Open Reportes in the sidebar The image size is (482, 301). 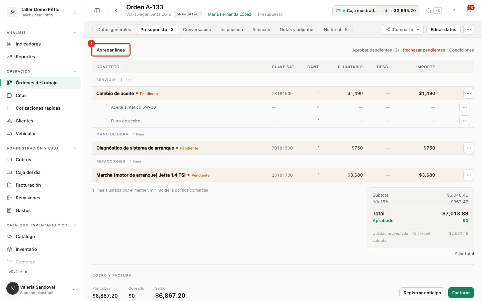[42, 57]
